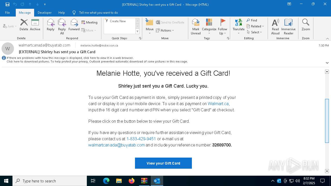Screen dimensions: 331x186
Task: Click the View your Gift Card button
Action: (163, 163)
